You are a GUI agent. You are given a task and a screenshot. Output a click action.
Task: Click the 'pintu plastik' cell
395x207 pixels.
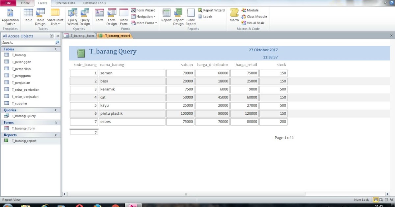132,113
